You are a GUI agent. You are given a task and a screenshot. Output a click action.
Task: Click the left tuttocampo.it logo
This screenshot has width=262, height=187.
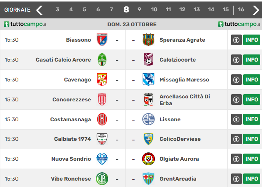[x=25, y=24]
